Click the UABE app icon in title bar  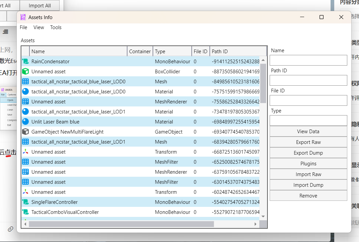(x=23, y=17)
